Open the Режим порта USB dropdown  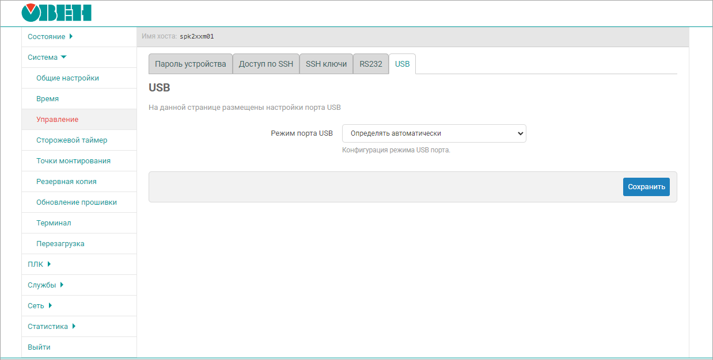(434, 133)
